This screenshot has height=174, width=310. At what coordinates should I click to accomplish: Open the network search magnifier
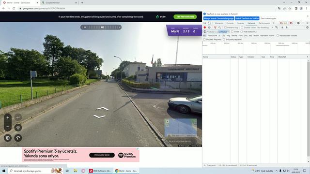pyautogui.click(x=219, y=28)
